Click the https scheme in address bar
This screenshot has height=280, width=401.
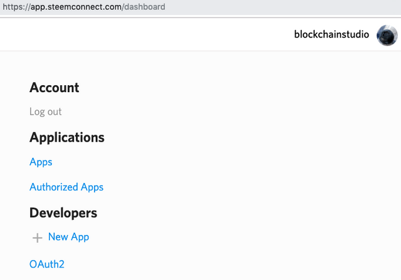13,7
